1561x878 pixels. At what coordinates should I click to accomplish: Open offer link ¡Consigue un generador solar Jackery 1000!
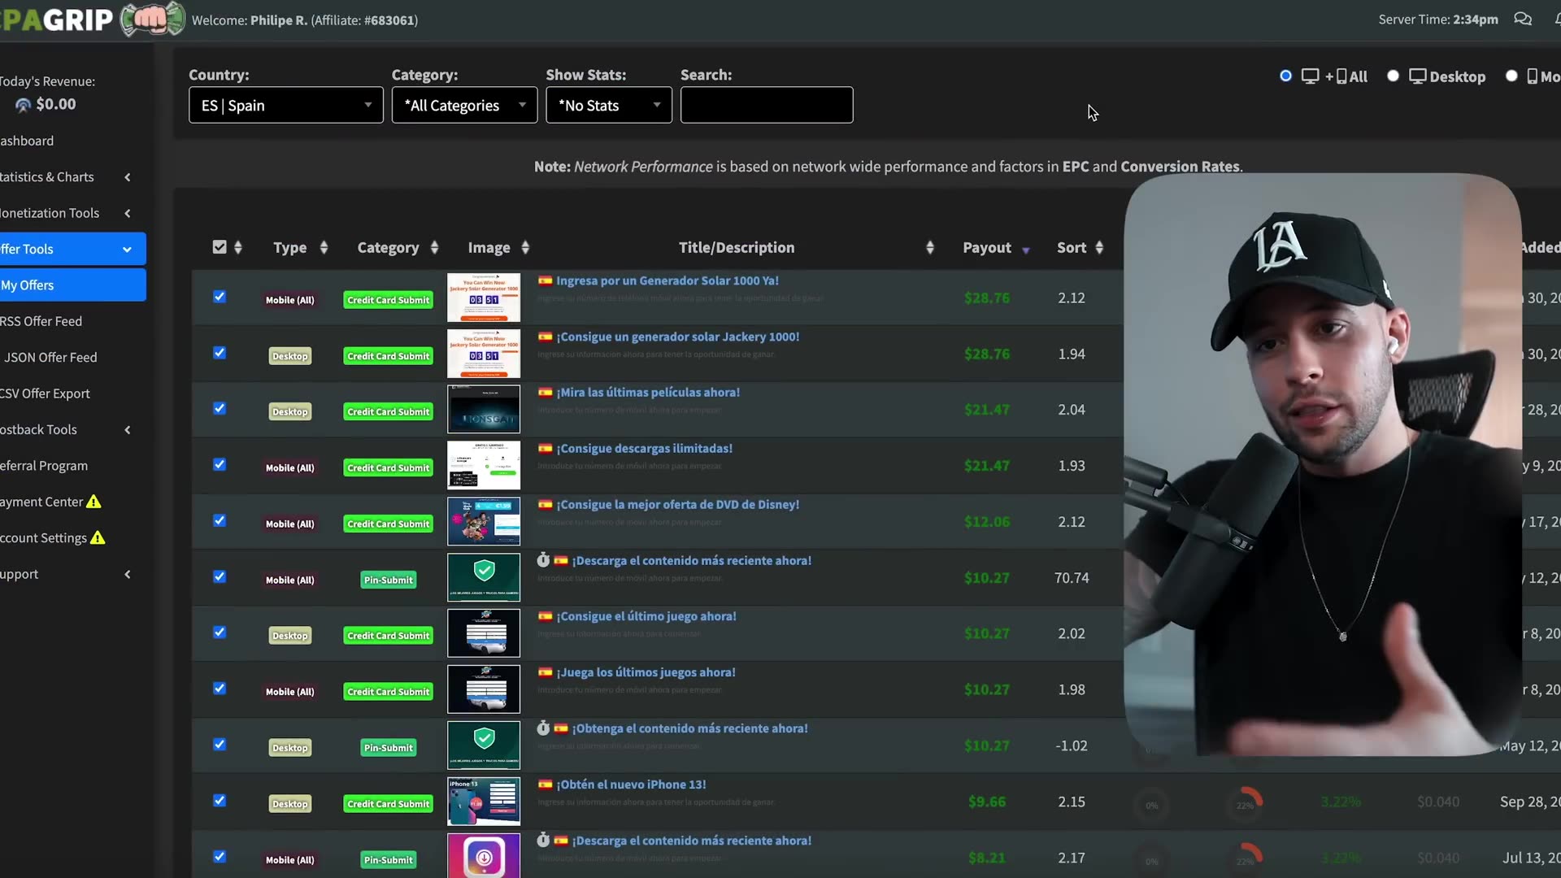click(678, 337)
